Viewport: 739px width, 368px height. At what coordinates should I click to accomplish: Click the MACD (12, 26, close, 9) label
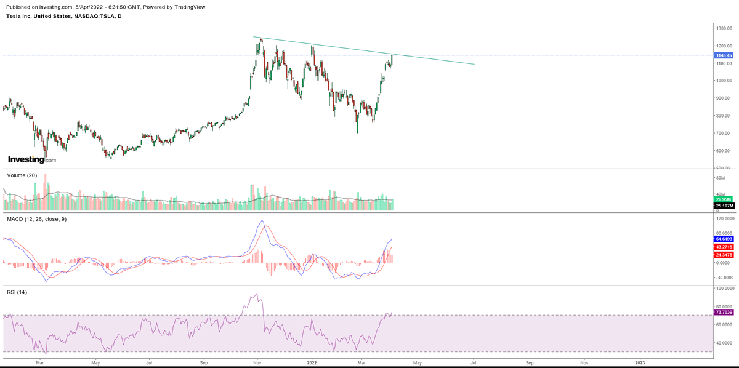[x=36, y=219]
